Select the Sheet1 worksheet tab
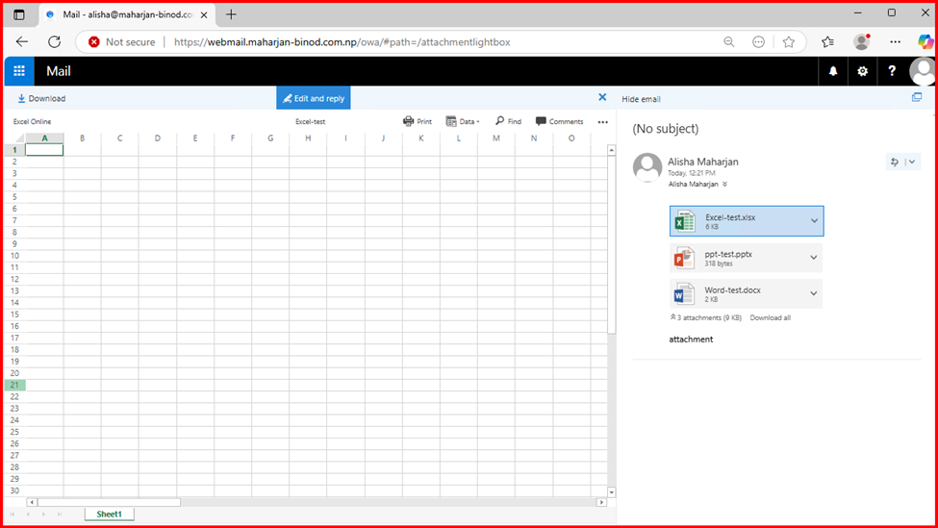Screen dimensions: 938x528 [x=110, y=515]
